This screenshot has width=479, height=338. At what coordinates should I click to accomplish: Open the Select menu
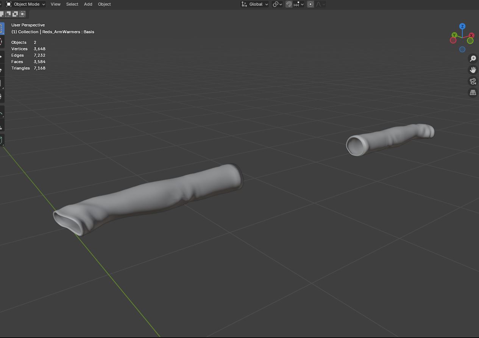tap(72, 4)
